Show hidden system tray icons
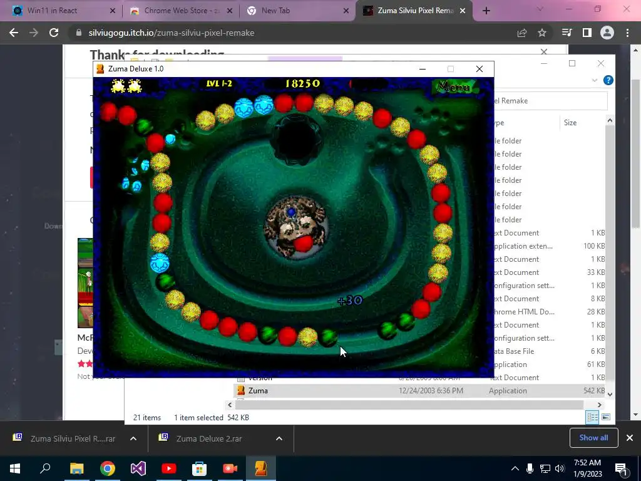This screenshot has height=481, width=641. click(515, 468)
